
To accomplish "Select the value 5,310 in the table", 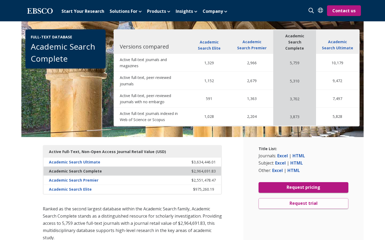I will click(295, 81).
